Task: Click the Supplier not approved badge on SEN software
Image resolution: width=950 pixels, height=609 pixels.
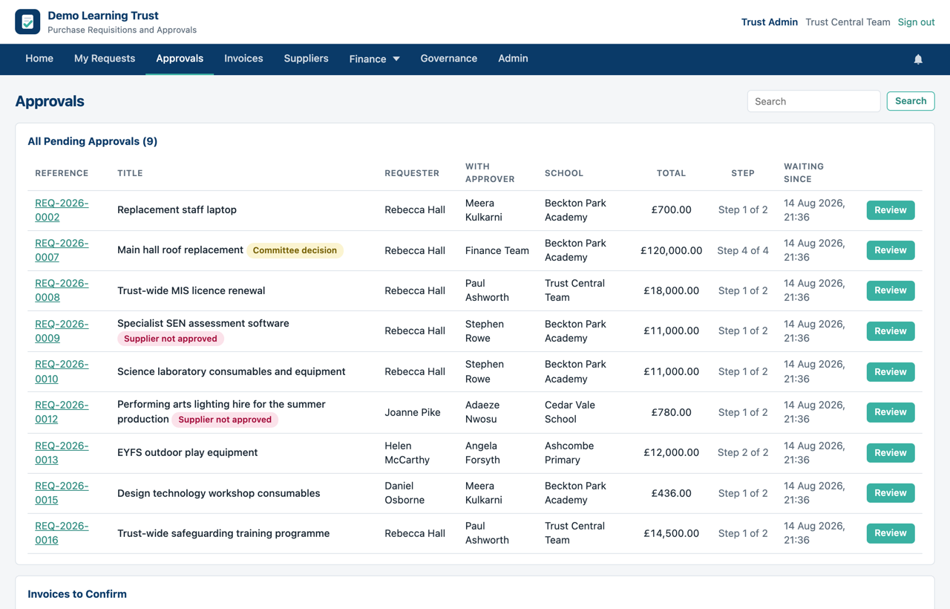Action: pos(171,339)
